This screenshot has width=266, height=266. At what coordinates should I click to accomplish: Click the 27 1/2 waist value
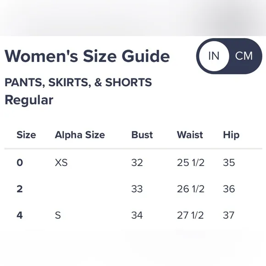[190, 215]
